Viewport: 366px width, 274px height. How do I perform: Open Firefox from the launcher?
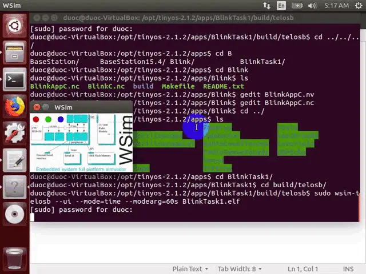tap(14, 107)
